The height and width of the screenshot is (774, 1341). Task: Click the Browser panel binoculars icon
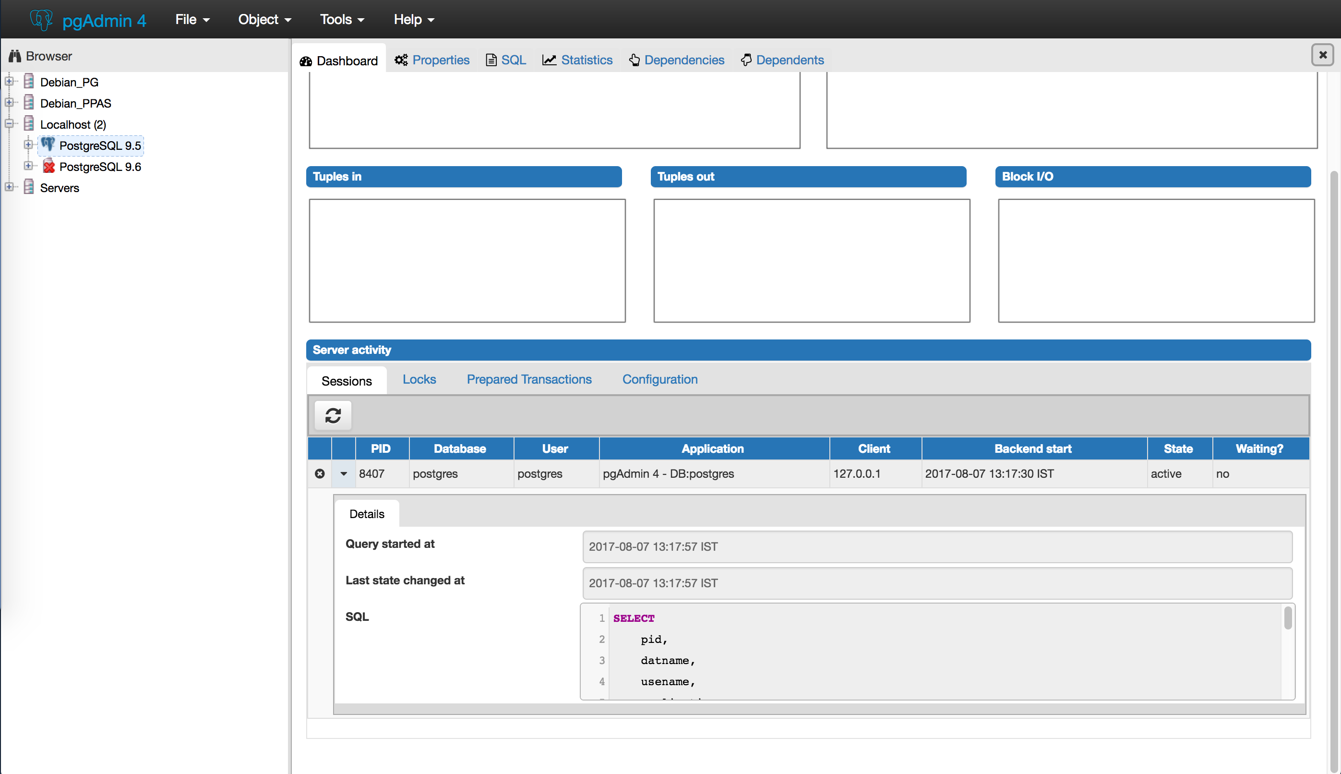coord(14,56)
